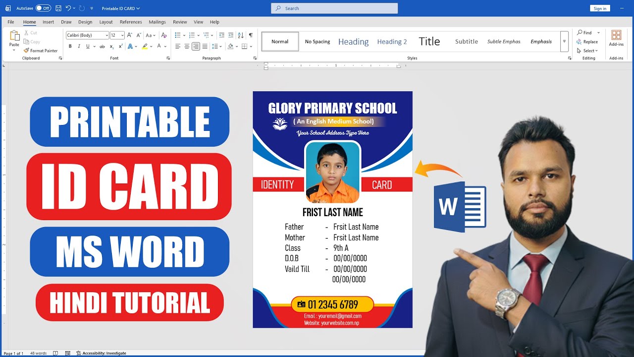Click the Sign in button
The height and width of the screenshot is (357, 634).
click(x=600, y=8)
